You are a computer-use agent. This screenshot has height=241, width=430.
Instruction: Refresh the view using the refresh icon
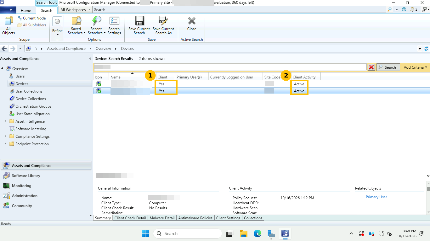[426, 49]
